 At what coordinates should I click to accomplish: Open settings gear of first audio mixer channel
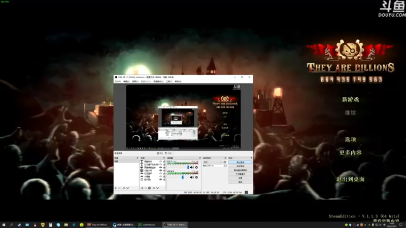click(x=196, y=167)
